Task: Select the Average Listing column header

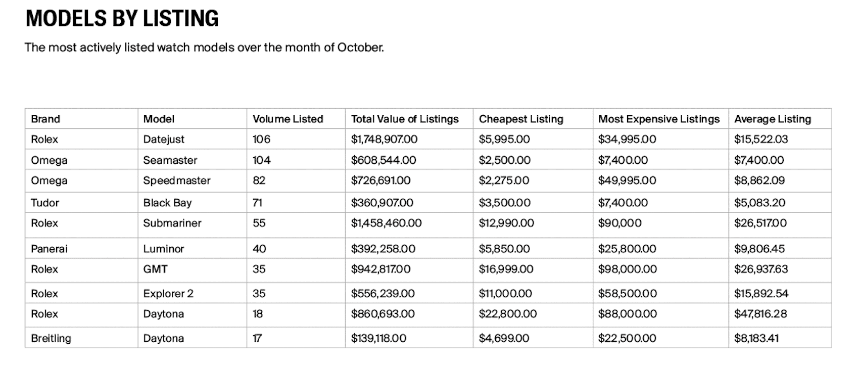Action: pos(772,119)
